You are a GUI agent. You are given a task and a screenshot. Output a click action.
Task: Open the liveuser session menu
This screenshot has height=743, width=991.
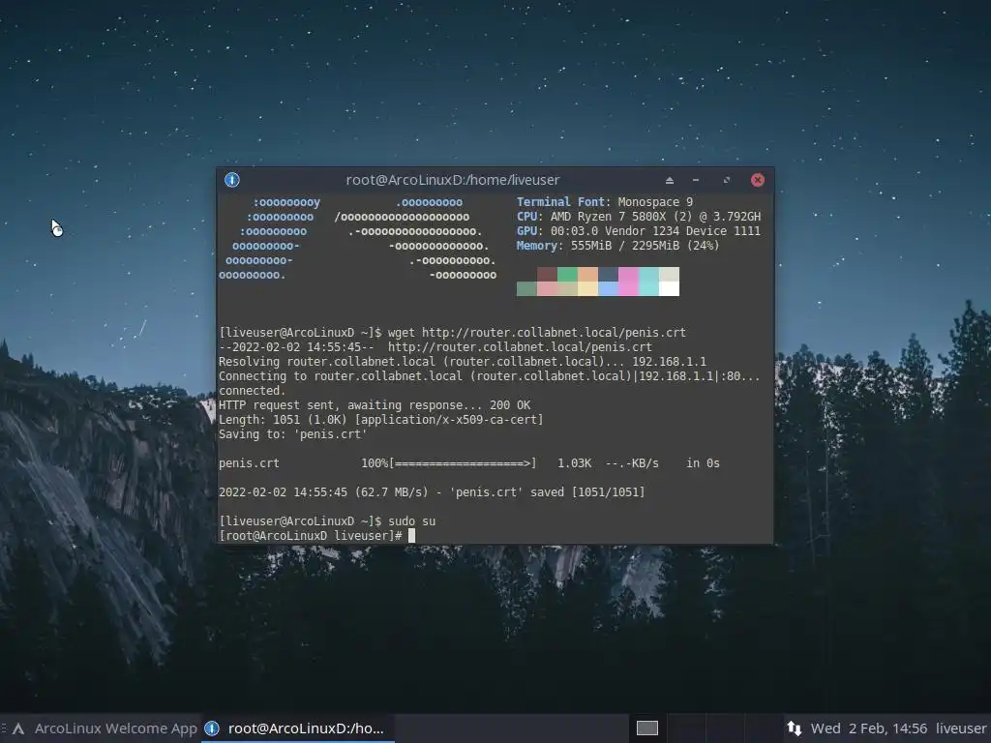point(961,728)
